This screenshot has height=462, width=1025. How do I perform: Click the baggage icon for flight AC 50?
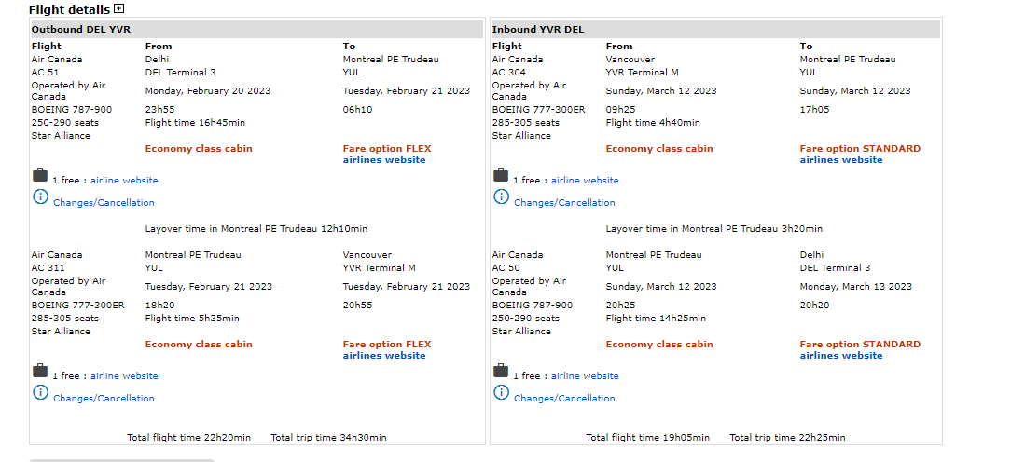tap(501, 371)
